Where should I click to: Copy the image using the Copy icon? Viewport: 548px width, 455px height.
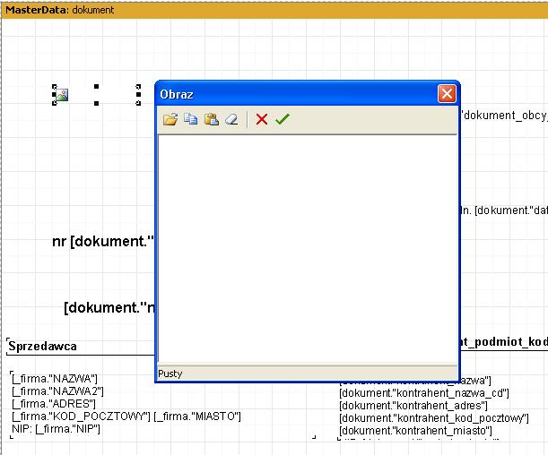click(x=190, y=119)
